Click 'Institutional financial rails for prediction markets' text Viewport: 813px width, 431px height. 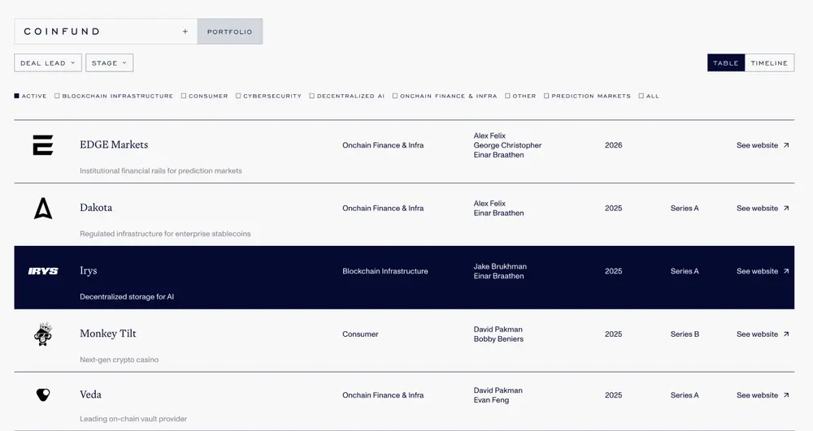click(161, 170)
